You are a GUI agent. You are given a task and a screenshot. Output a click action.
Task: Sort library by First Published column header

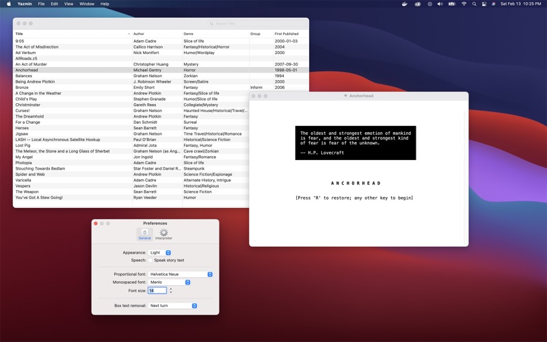click(291, 34)
